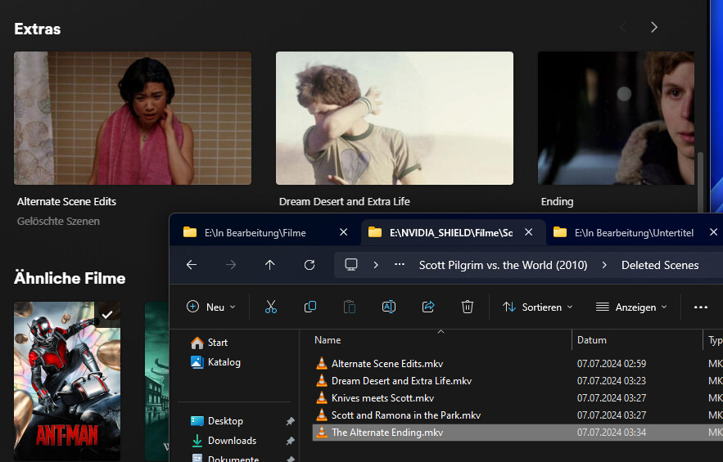Click the Copy icon in Explorer toolbar

[310, 307]
